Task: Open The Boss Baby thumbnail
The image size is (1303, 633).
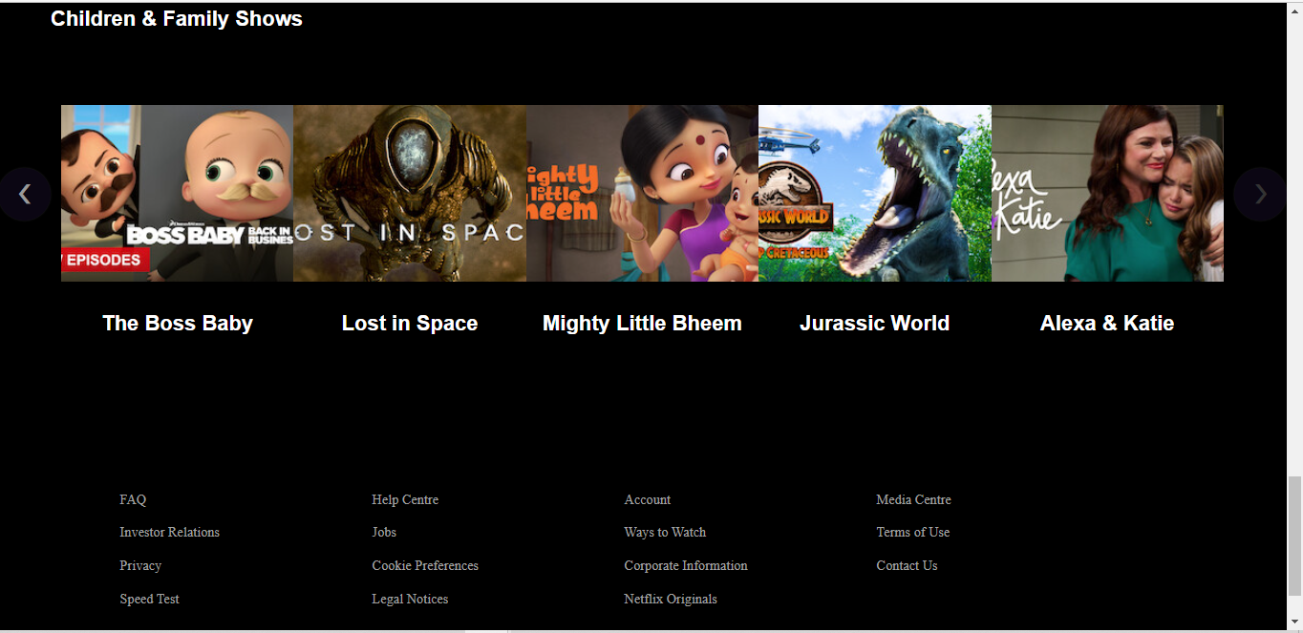Action: pos(177,193)
